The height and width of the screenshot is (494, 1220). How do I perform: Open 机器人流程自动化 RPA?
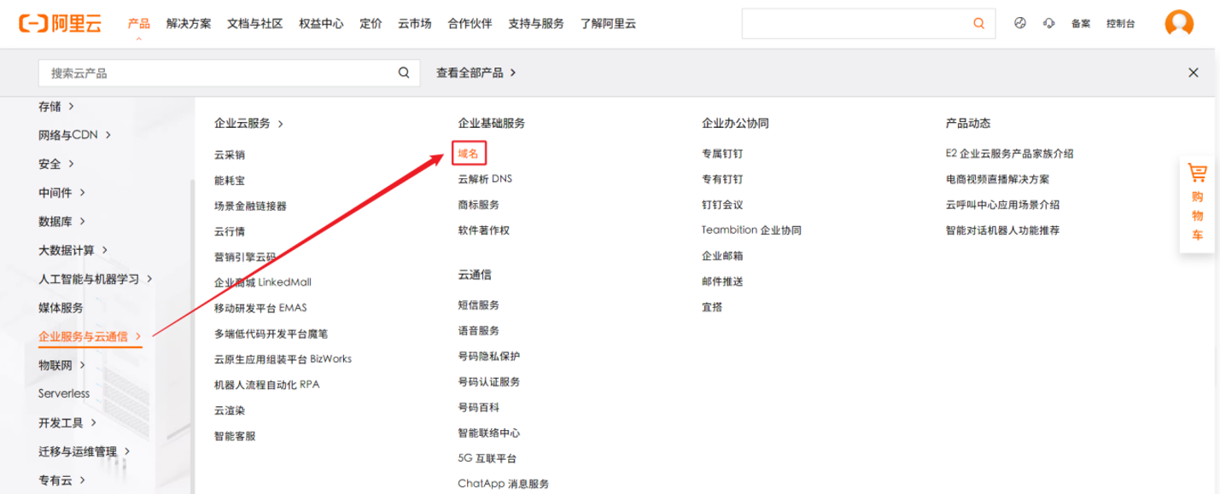267,385
